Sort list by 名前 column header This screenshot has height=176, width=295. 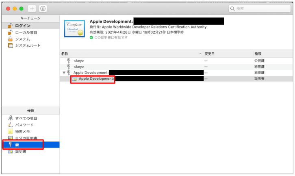[x=131, y=54]
